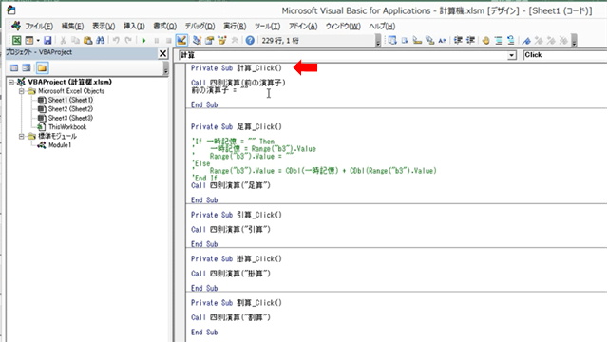Click the Clear All Bookmarks icon
608x342 pixels.
(x=563, y=40)
